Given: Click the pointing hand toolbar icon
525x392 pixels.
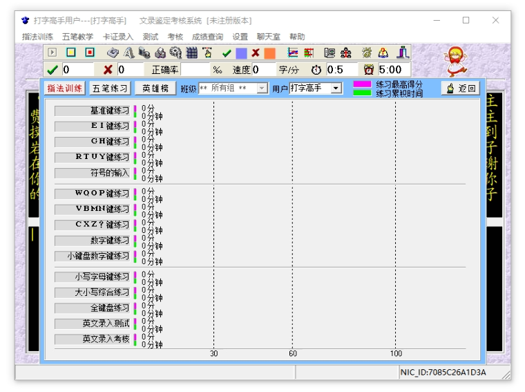Looking at the screenshot, I should tap(208, 53).
